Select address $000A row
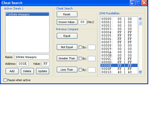The width and height of the screenshot is (163, 131). point(119,52)
